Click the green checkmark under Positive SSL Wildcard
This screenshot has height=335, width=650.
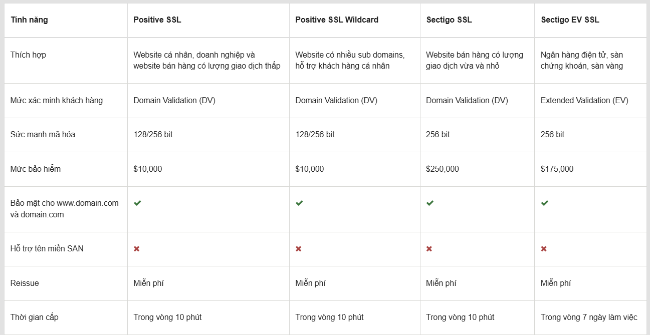299,203
